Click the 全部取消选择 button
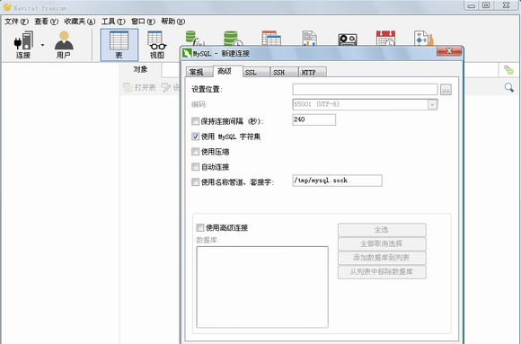Image resolution: width=521 pixels, height=344 pixels. 382,244
